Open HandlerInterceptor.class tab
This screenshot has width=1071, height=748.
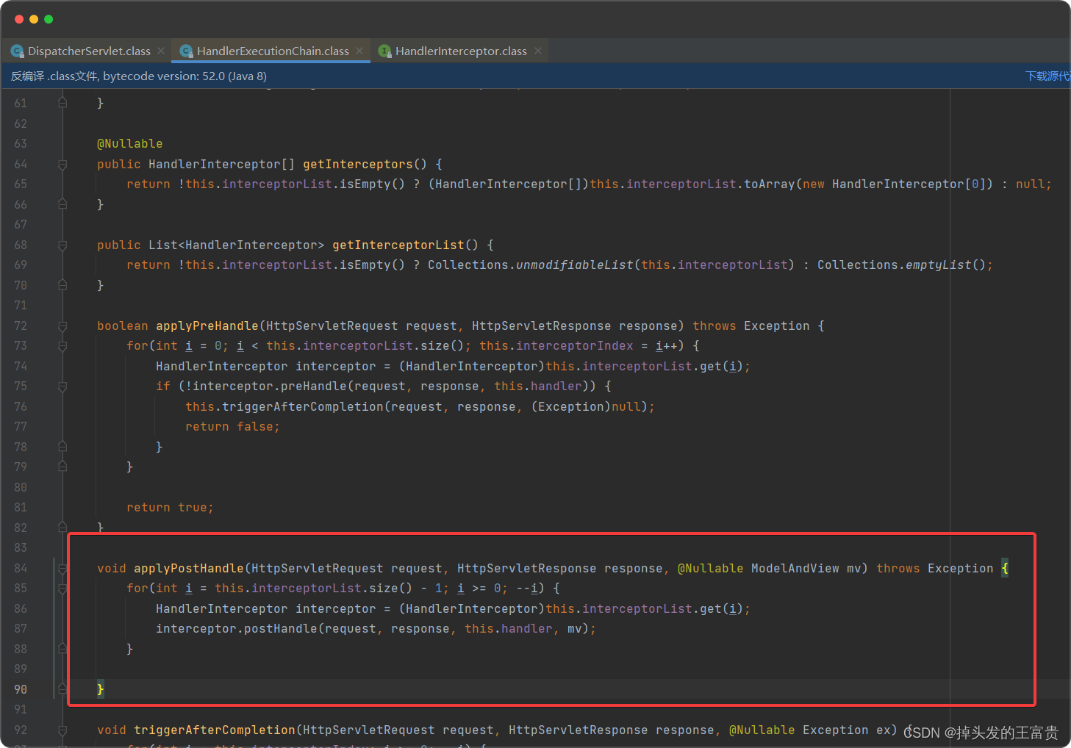461,51
